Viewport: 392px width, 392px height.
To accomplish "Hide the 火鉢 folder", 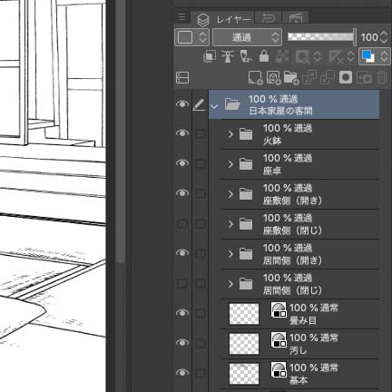I will coord(182,133).
